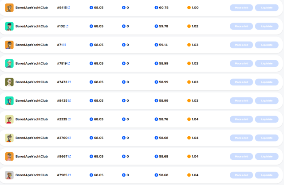284x185 pixels.
Task: Click external link icon beside #7819
Action: [x=69, y=63]
